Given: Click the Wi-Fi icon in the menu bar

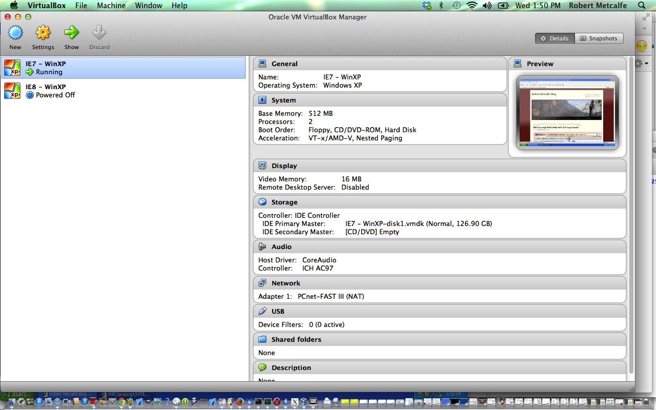Looking at the screenshot, I should 471,6.
